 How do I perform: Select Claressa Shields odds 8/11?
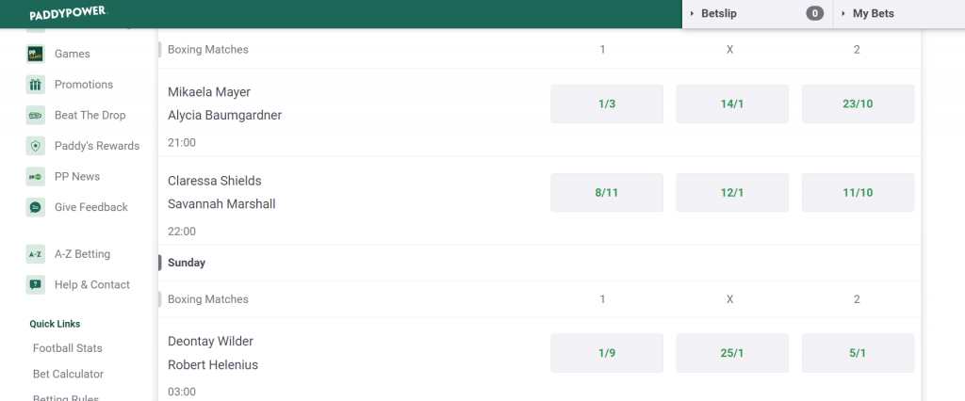(x=607, y=193)
